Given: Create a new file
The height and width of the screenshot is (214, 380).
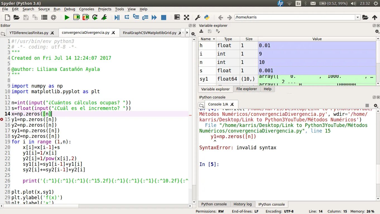Looking at the screenshot, I should coord(8,17).
